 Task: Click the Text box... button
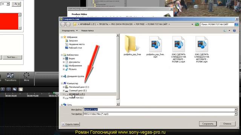[x=12, y=57]
